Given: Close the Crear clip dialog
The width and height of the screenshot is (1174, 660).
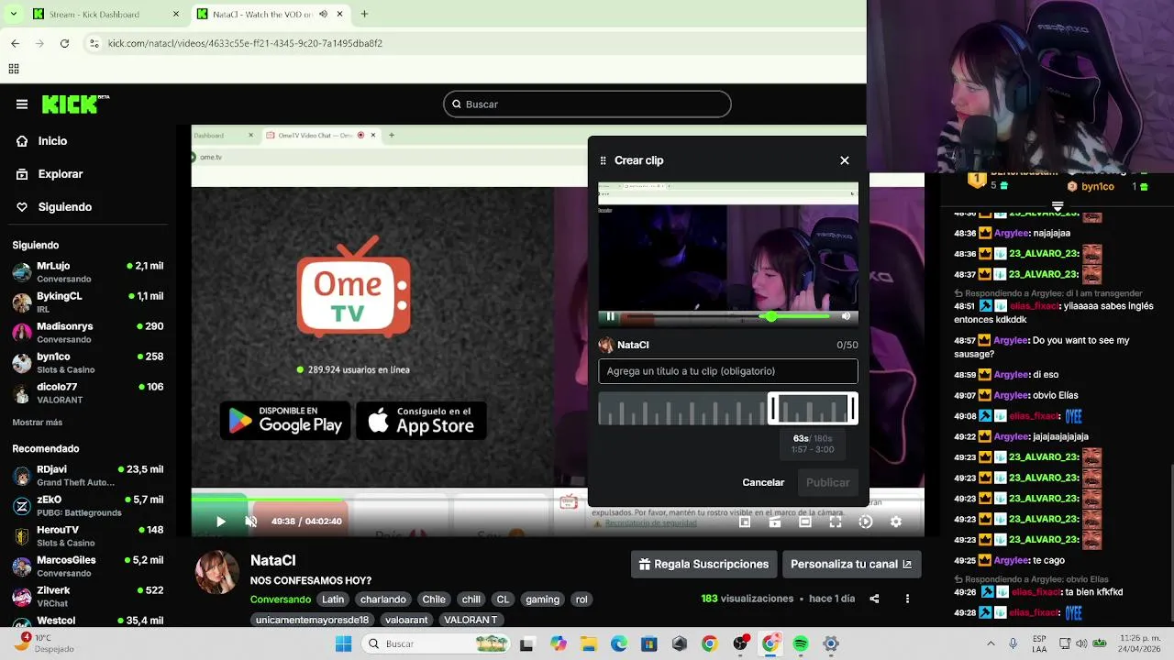Looking at the screenshot, I should coord(845,160).
